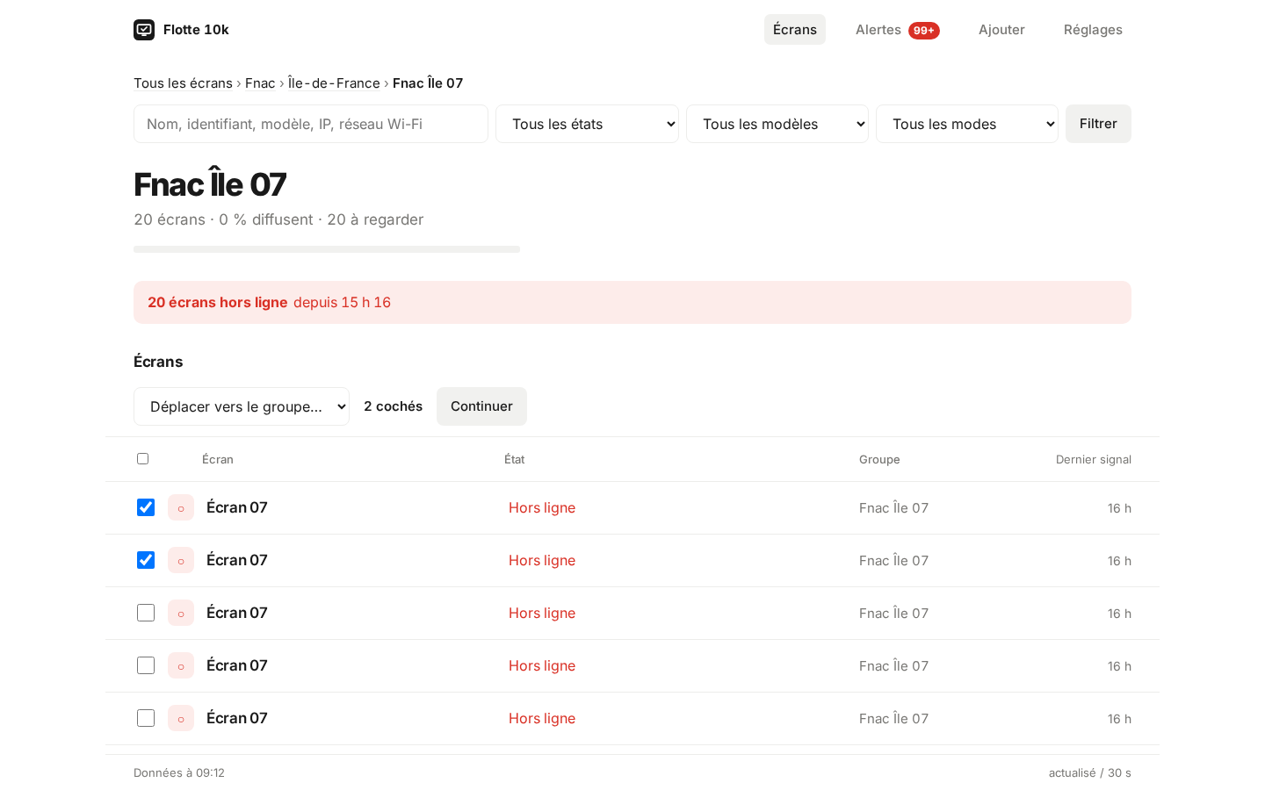Viewport: 1265px width, 790px height.
Task: Switch to the Réglages tab
Action: coord(1093,30)
